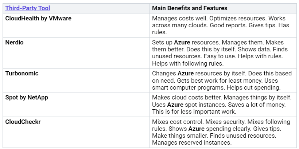299x149 pixels.
Task: Click the CloudCheckr benefits description text
Action: click(221, 132)
